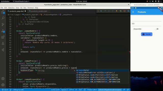Click line number 53 in gutter
The width and height of the screenshot is (163, 91).
10,68
